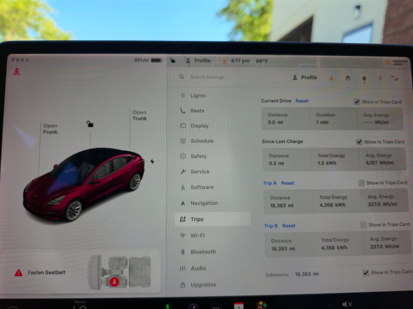Tap the red Model 3 car image
The image size is (413, 309).
tap(84, 184)
